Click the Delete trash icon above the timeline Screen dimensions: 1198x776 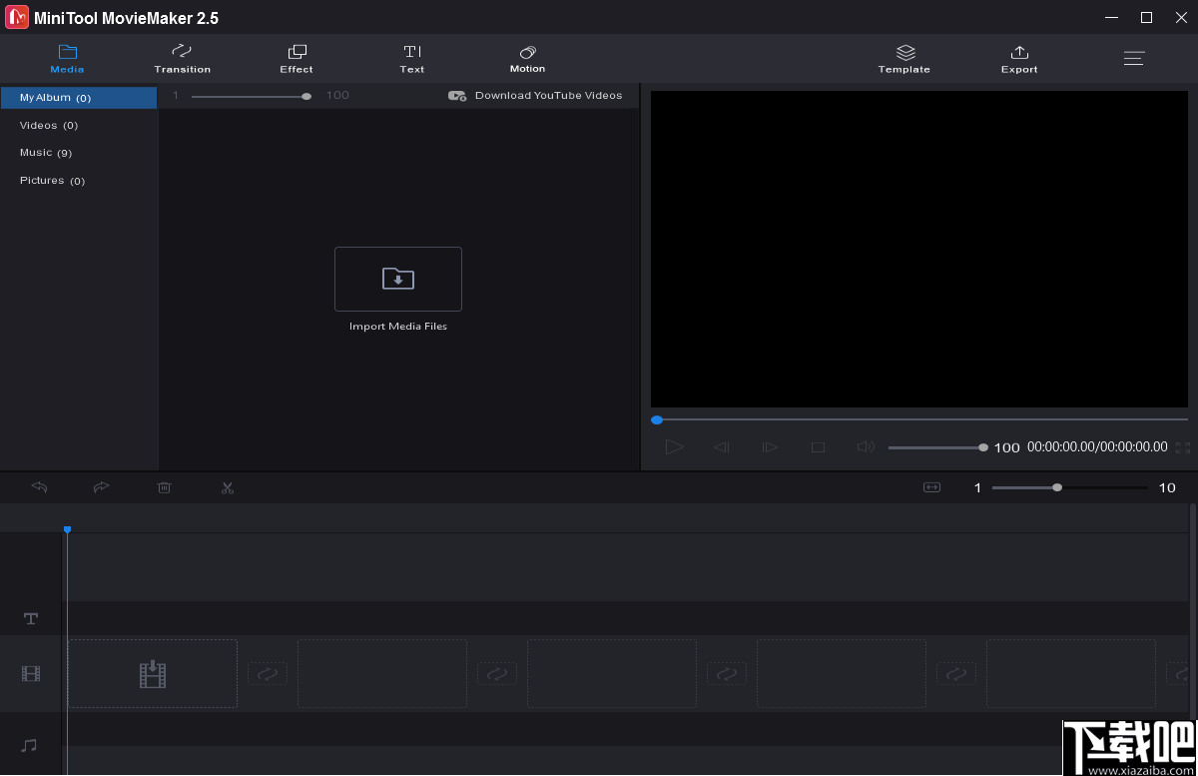(164, 487)
